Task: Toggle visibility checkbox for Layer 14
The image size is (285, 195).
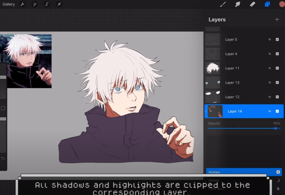Action: tap(277, 111)
